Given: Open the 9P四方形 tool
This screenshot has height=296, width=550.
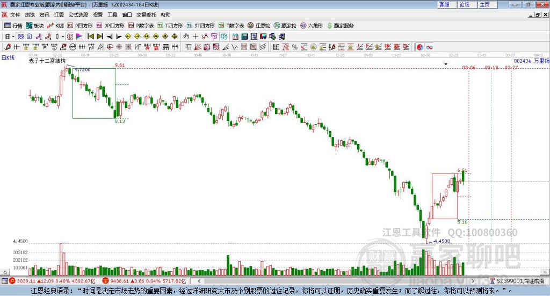Looking at the screenshot, I should click(x=111, y=26).
